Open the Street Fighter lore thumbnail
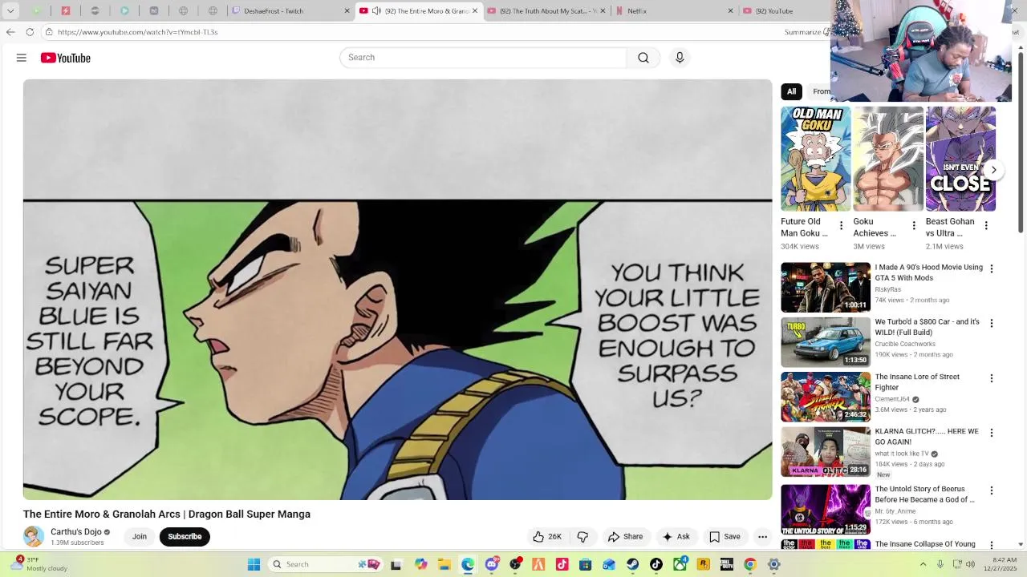 point(826,397)
